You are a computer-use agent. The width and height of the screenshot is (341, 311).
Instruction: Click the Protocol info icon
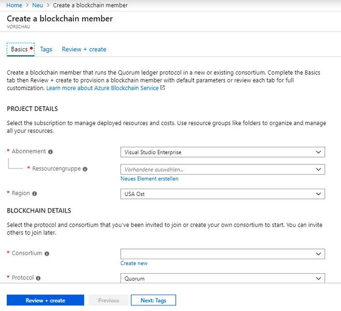point(38,278)
